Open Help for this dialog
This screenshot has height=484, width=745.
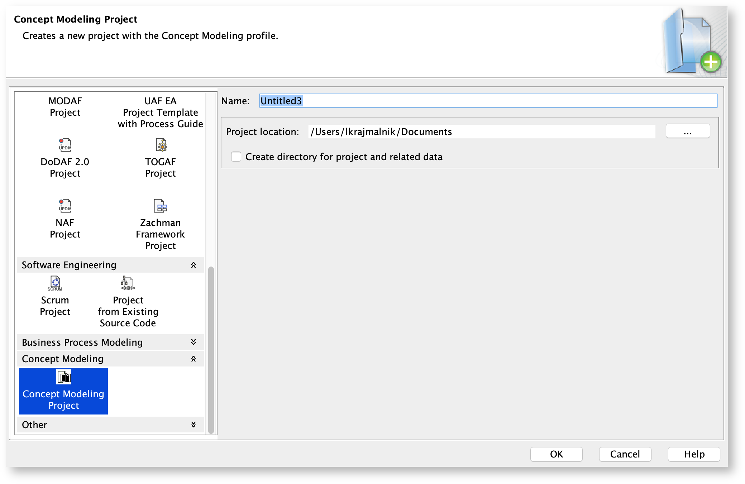click(693, 454)
